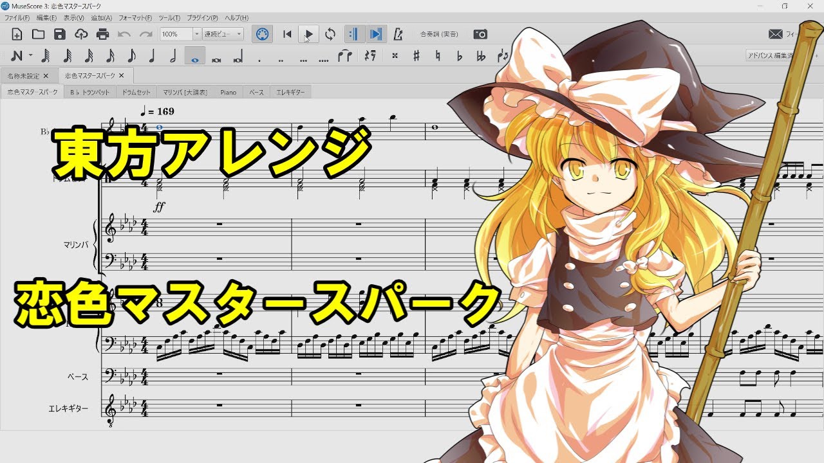Select the マリンバ [大譜表] part tab
Viewport: 824px width, 463px height.
pos(185,92)
